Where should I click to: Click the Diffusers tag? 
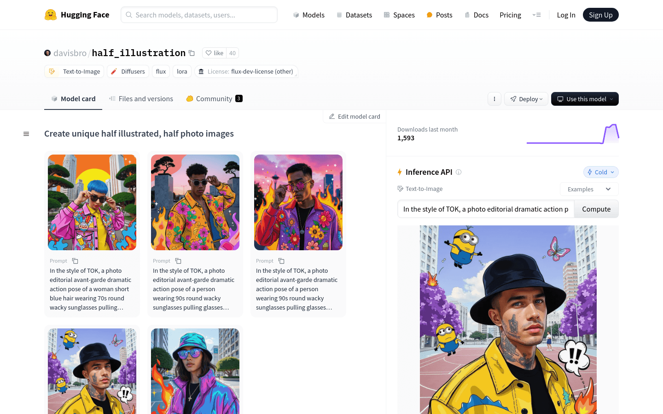[128, 71]
